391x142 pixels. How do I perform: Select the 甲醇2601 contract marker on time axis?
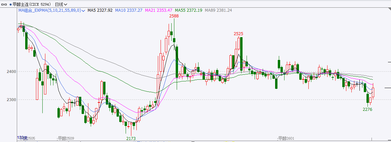(x=286, y=138)
